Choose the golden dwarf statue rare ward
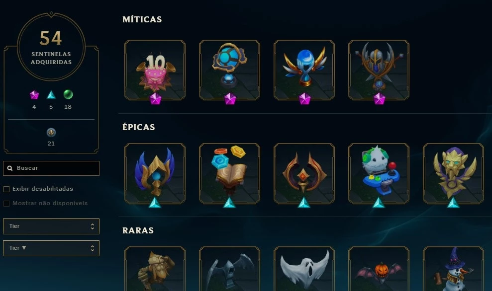492x291 pixels. click(x=155, y=269)
